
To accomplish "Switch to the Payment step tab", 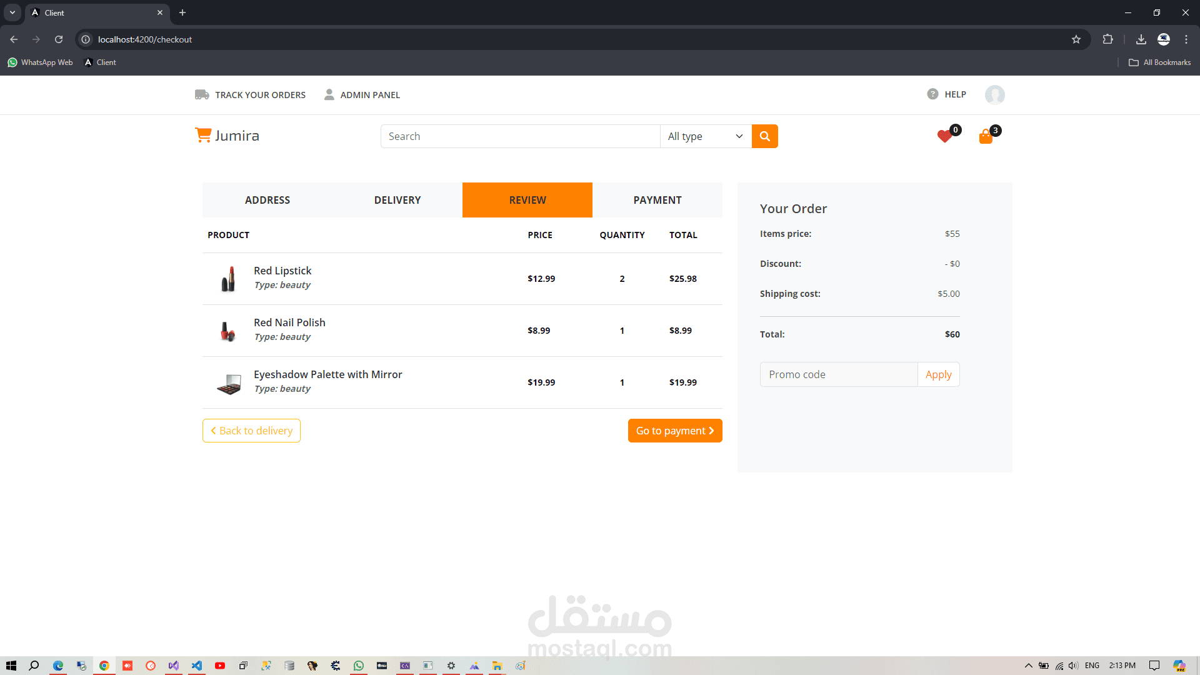I will [x=657, y=200].
